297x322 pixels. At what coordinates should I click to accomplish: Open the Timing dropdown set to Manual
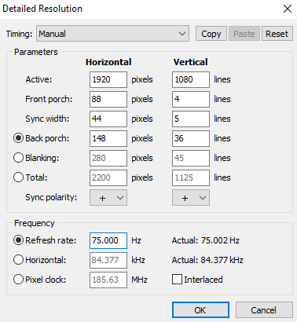(112, 34)
